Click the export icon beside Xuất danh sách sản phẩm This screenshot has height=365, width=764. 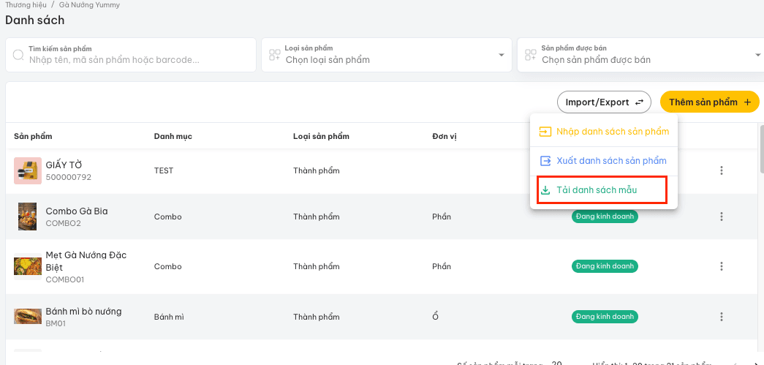pos(545,161)
